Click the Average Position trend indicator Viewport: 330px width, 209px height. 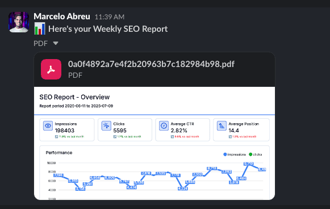tap(230, 137)
